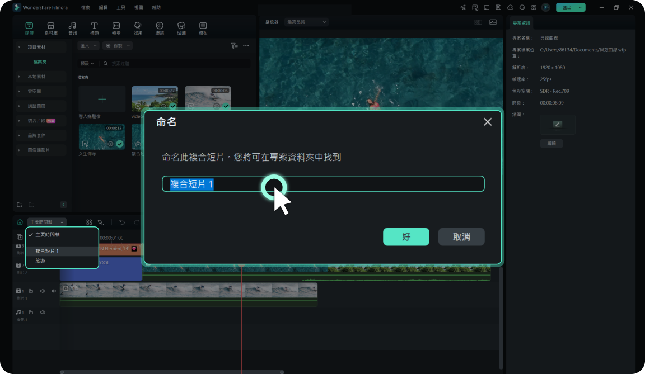This screenshot has height=374, width=645.
Task: Open the 編輯 menu
Action: 103,7
